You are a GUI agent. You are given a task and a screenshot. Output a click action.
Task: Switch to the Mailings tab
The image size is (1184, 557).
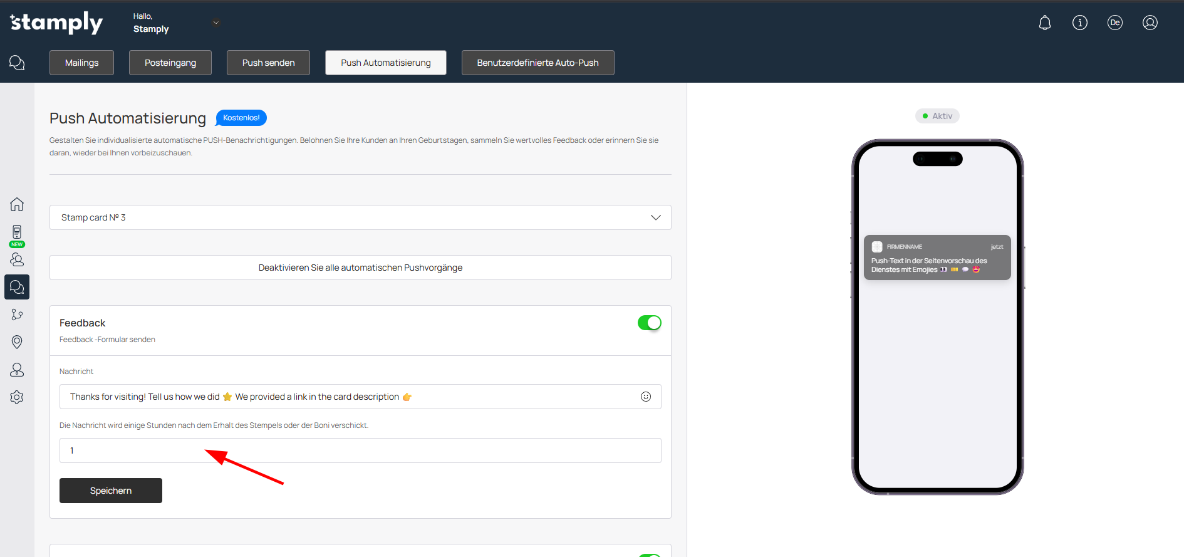point(81,63)
